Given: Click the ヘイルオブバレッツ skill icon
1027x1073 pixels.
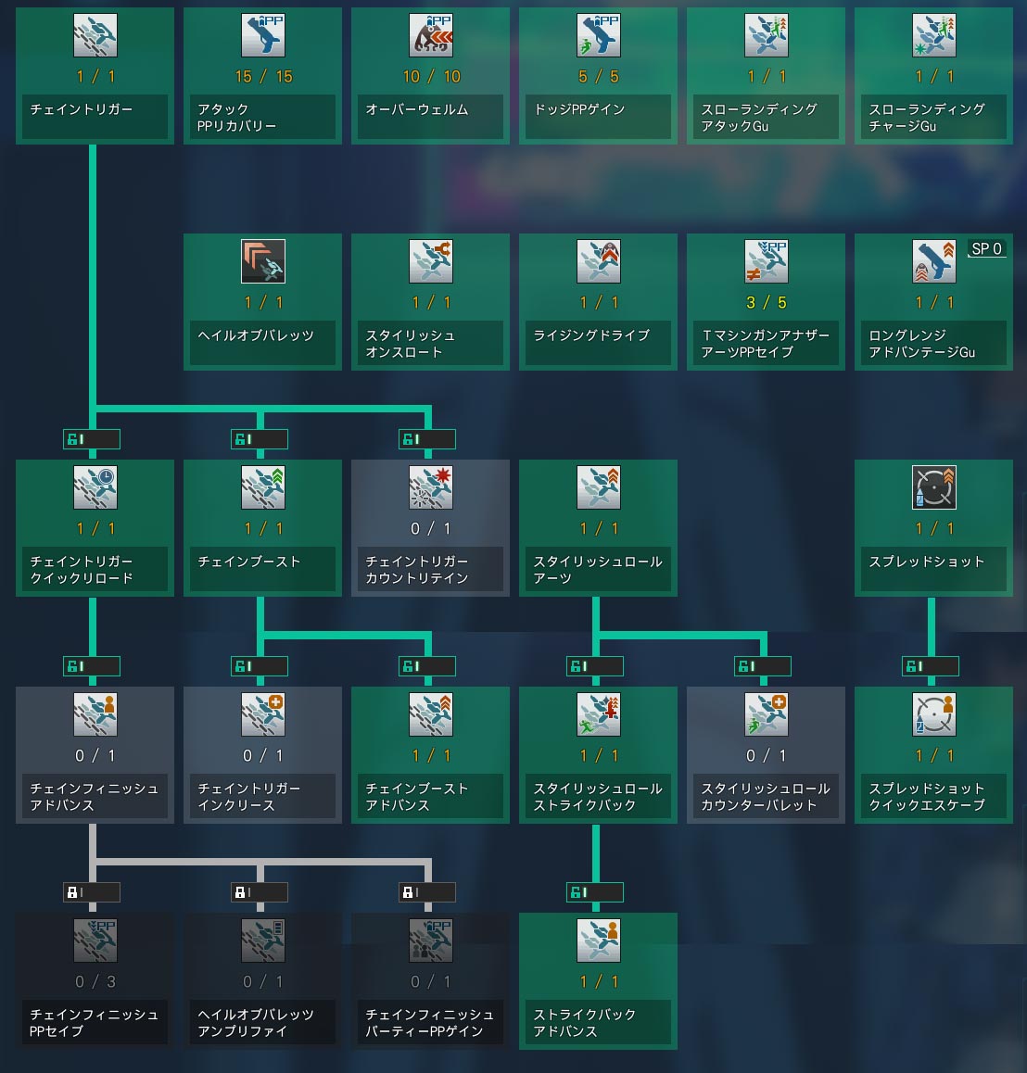Looking at the screenshot, I should 262,261.
